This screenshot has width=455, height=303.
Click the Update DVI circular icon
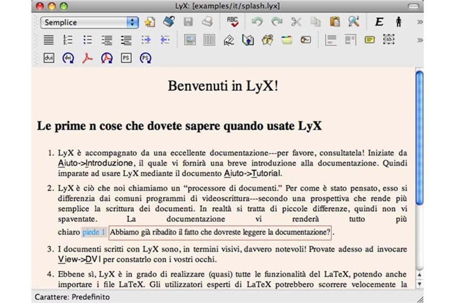coord(68,58)
